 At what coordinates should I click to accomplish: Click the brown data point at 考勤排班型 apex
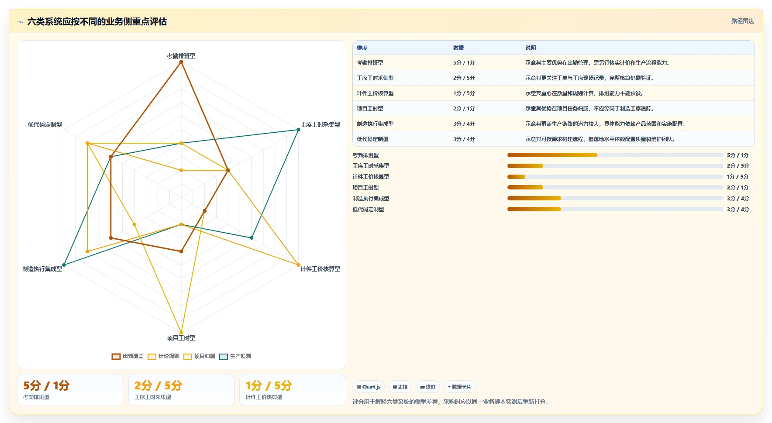point(181,62)
